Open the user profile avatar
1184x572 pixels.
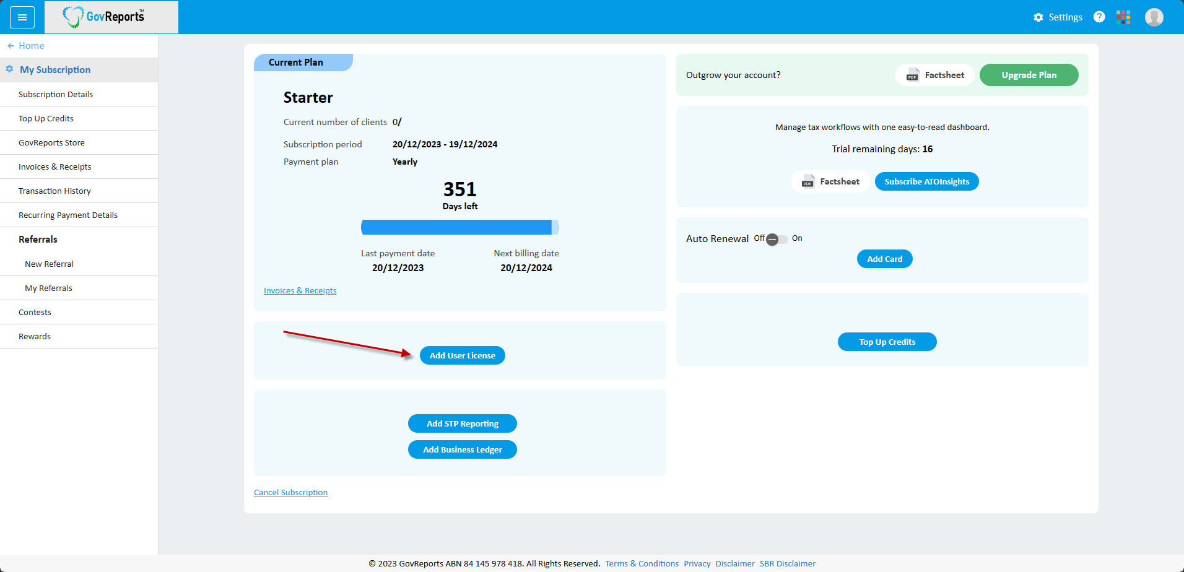point(1154,17)
